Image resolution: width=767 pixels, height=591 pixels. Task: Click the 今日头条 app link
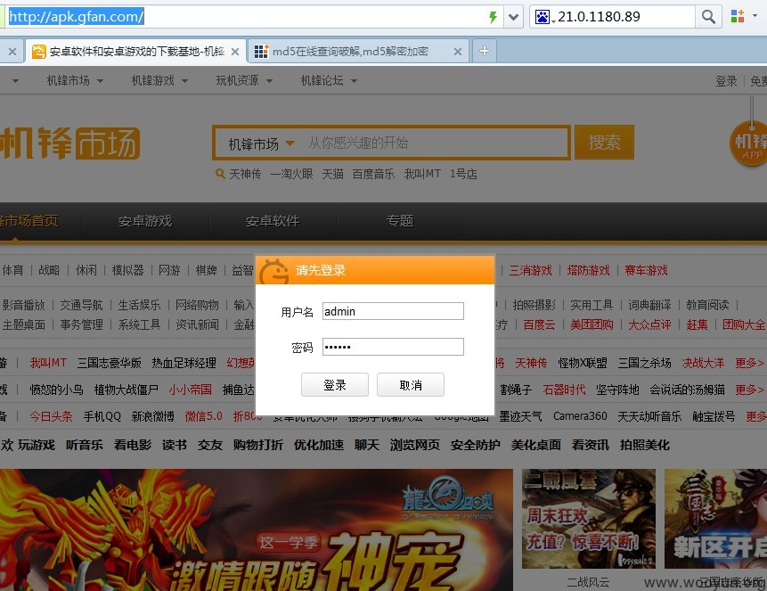(51, 416)
